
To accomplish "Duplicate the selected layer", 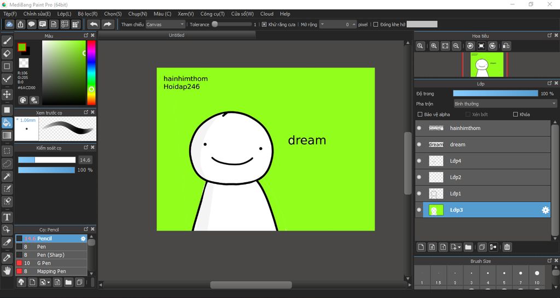I will tap(482, 247).
